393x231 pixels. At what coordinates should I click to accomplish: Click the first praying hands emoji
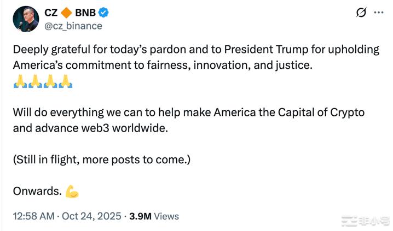point(19,83)
